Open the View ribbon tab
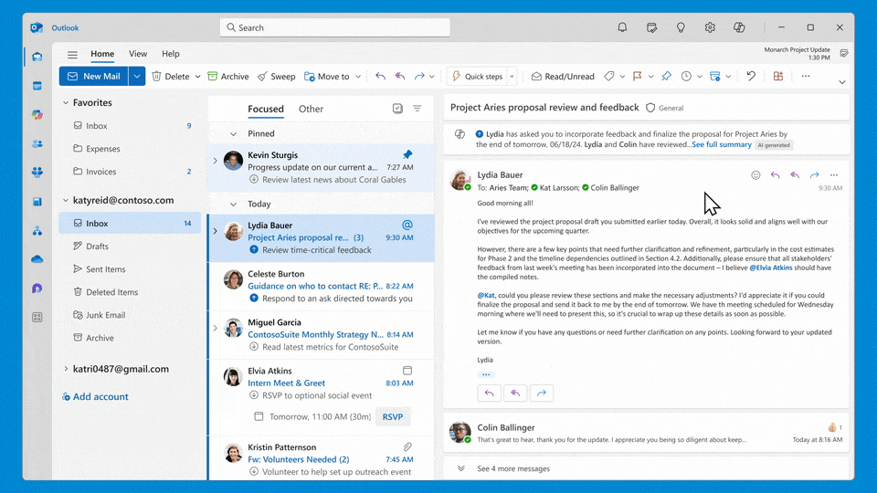The height and width of the screenshot is (493, 877). click(138, 54)
